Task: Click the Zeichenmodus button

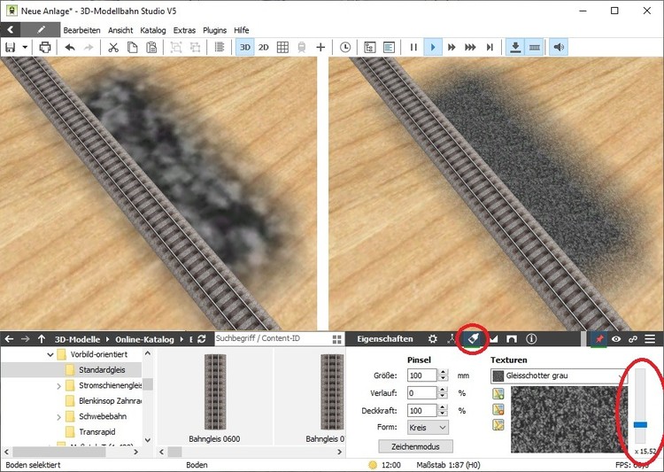Action: [415, 446]
